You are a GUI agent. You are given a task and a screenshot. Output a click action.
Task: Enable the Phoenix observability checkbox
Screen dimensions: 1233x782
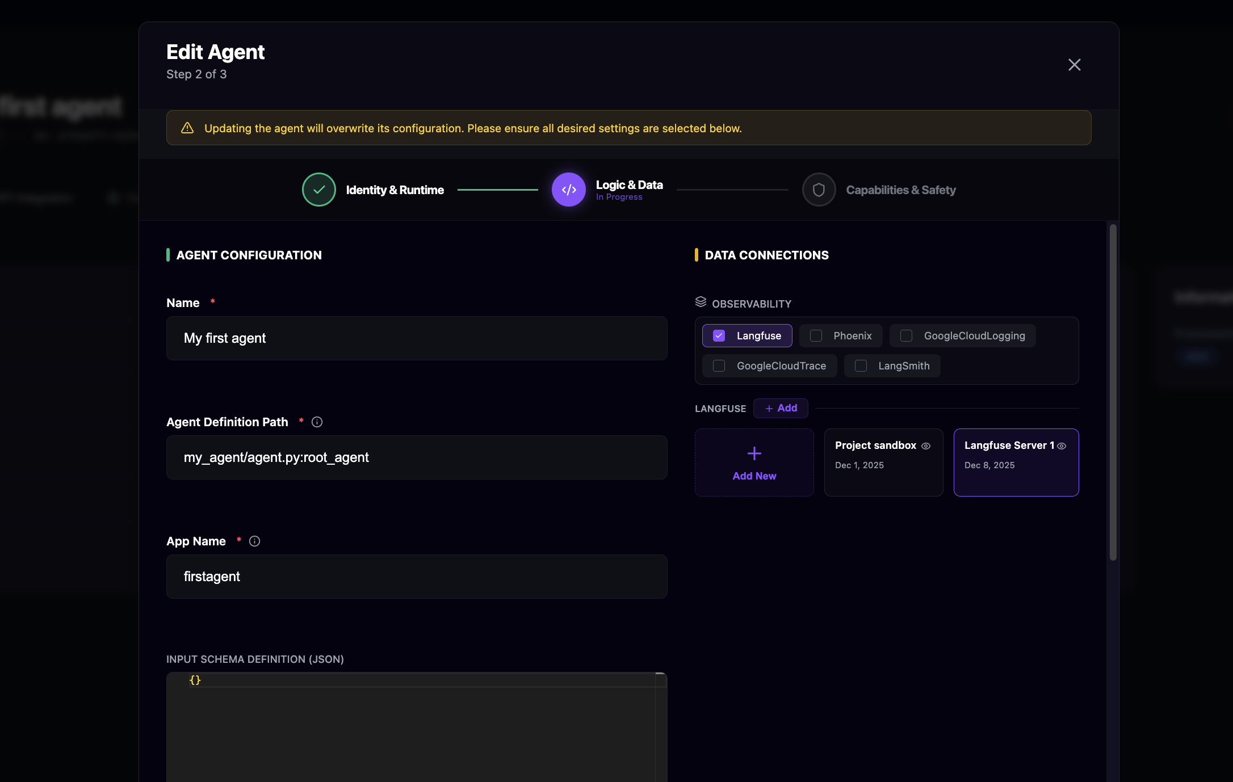click(x=816, y=335)
